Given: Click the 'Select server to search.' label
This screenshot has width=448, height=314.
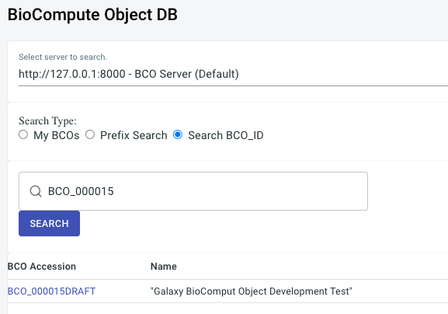Looking at the screenshot, I should 63,57.
